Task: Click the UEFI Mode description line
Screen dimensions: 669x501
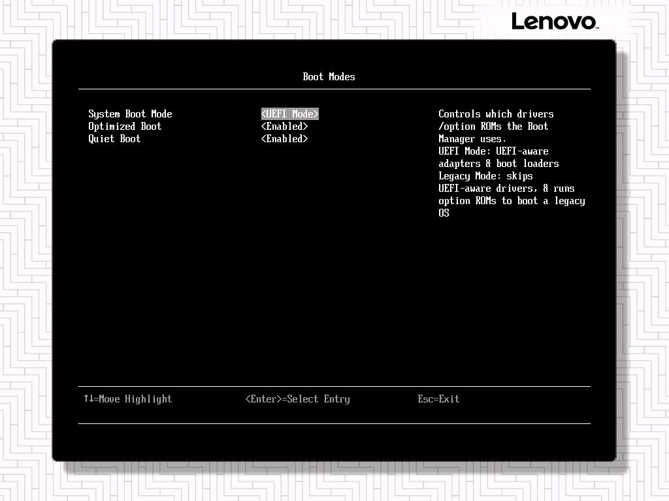Action: (494, 151)
